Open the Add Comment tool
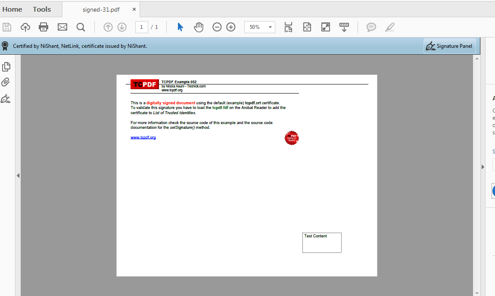This screenshot has width=495, height=296. (x=371, y=27)
